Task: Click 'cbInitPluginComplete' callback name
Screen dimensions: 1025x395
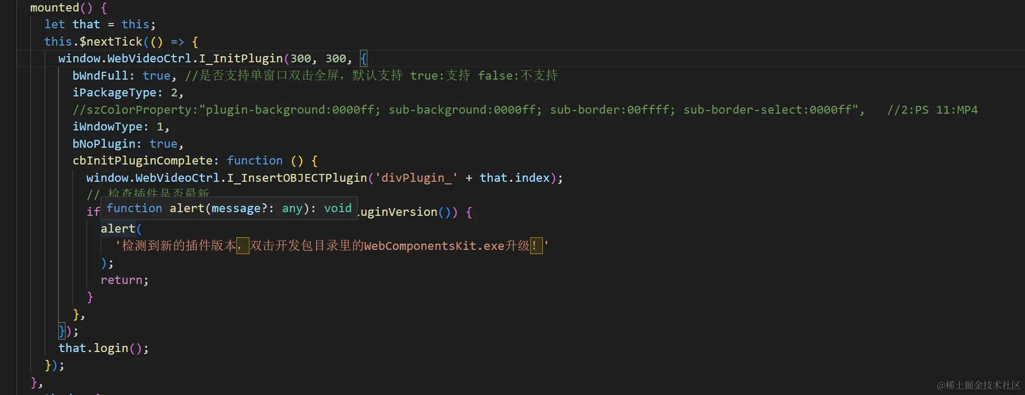Action: [142, 161]
